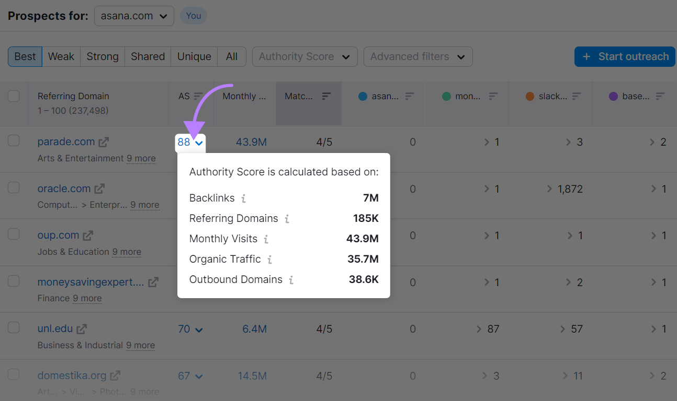The width and height of the screenshot is (677, 401).
Task: Tick the oracle.com row checkbox
Action: [x=14, y=187]
